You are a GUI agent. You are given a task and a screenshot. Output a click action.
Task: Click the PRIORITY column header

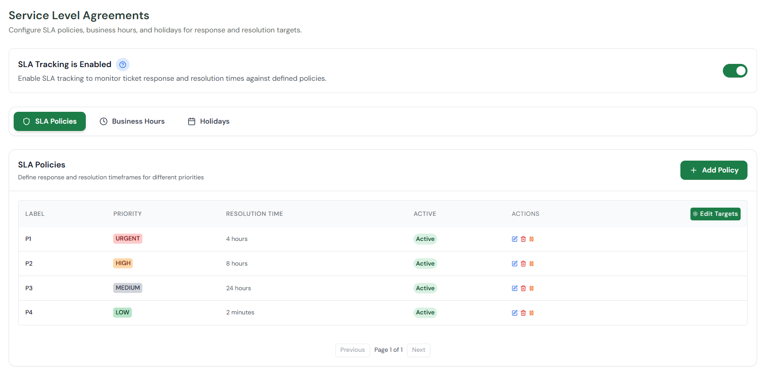click(127, 214)
